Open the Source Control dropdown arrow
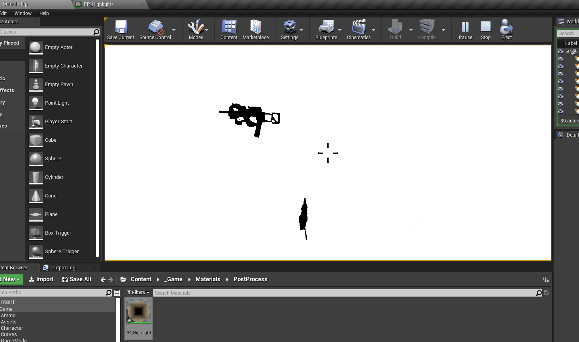Viewport: 579px width, 342px height. click(174, 30)
